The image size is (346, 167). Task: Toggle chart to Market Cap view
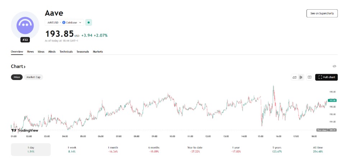33,77
